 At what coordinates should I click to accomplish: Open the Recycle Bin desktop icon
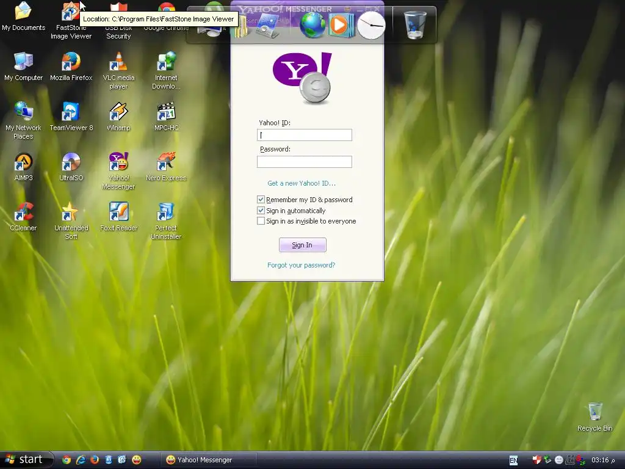pos(594,417)
